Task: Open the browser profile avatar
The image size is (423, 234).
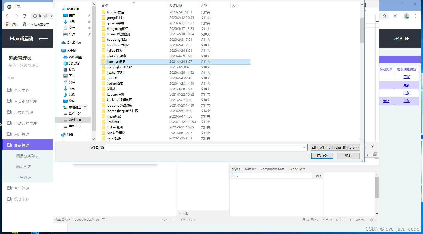Action: [407, 16]
